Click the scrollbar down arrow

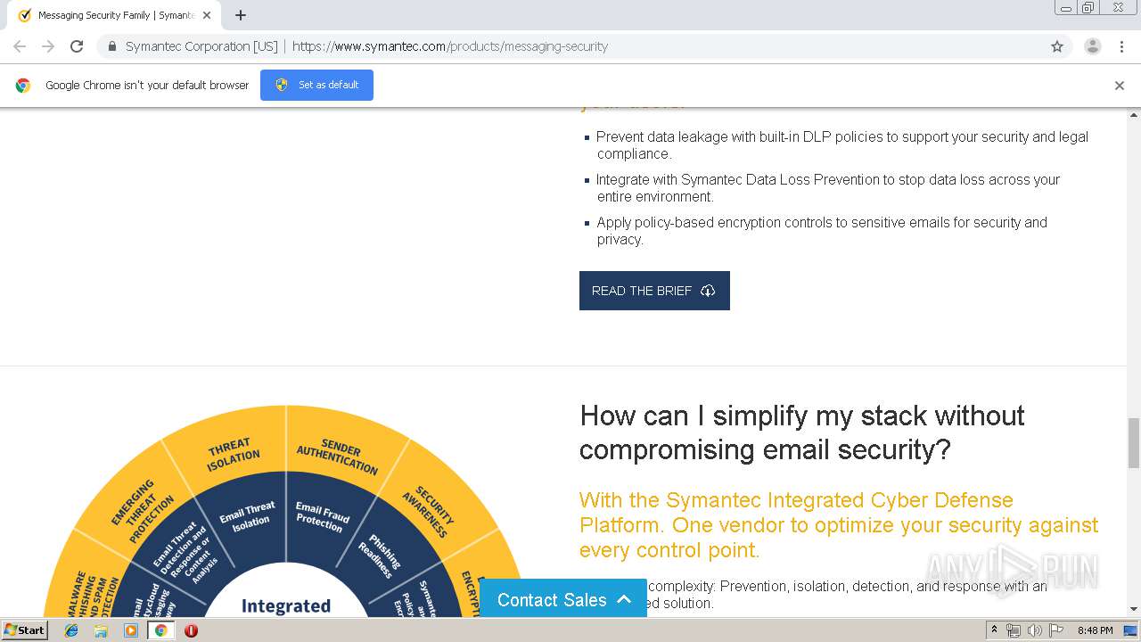click(1134, 609)
